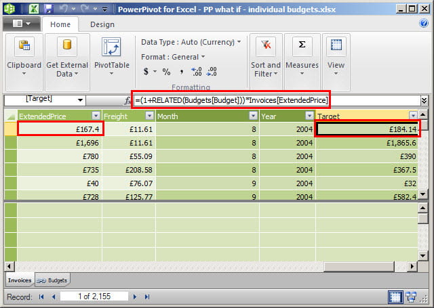Image resolution: width=434 pixels, height=308 pixels.
Task: Click the Sort and Filter icon
Action: coord(266,45)
